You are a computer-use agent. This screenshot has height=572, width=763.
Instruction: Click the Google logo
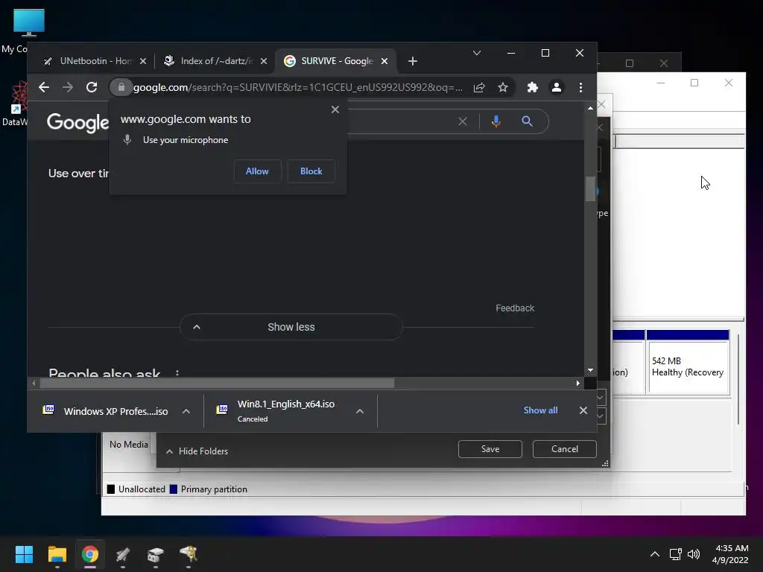tap(77, 122)
